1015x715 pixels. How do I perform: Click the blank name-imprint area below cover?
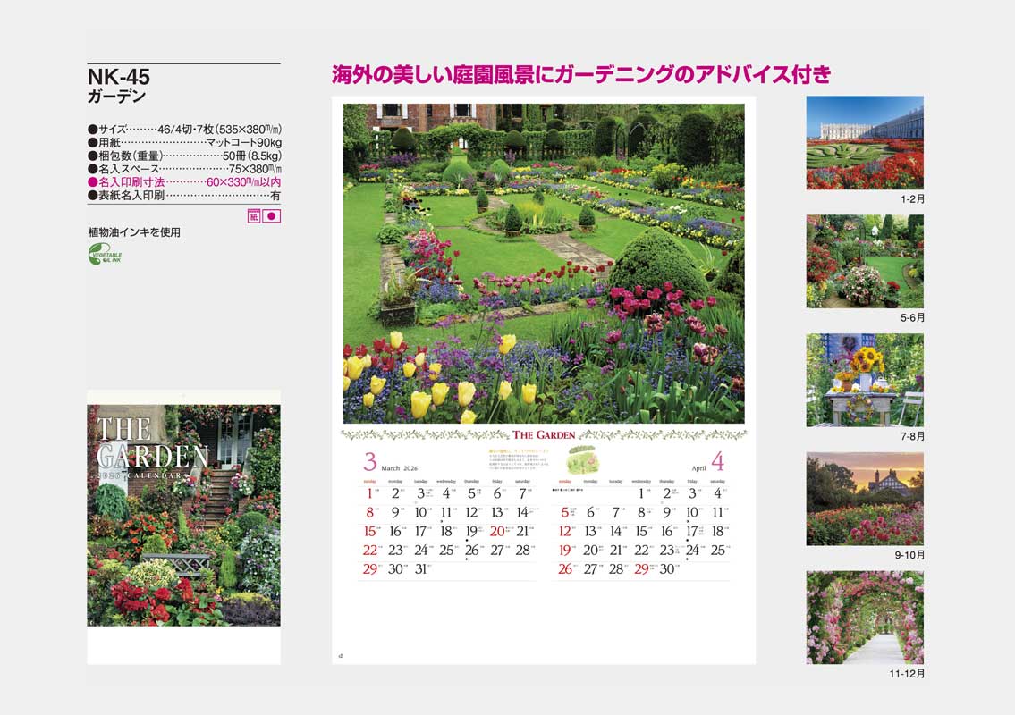pos(184,644)
